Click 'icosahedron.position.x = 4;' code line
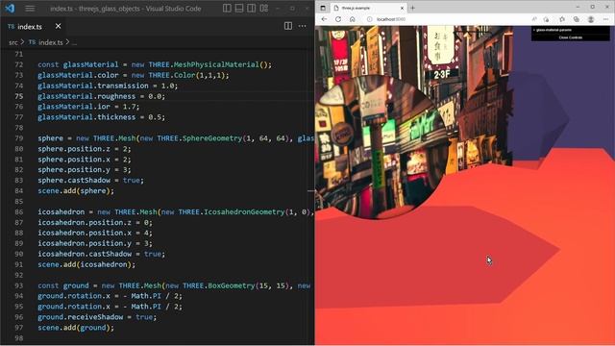This screenshot has height=346, width=615. 95,233
